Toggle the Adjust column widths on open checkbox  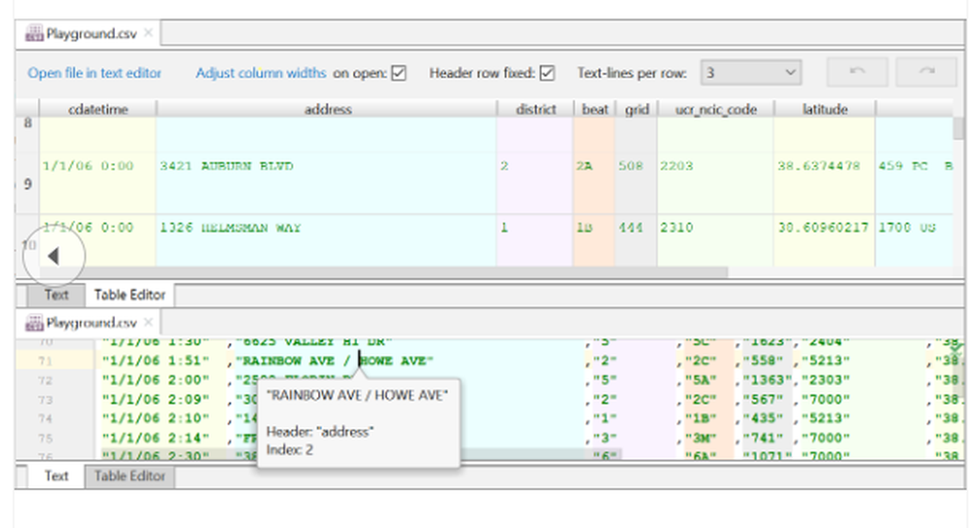coord(399,73)
